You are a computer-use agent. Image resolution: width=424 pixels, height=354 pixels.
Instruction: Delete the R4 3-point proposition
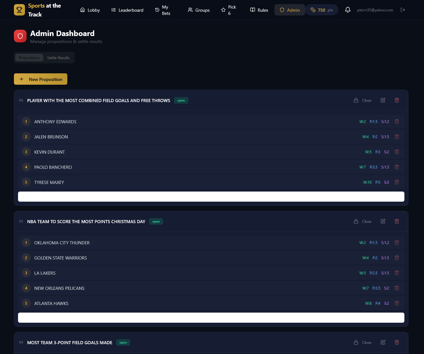point(397,342)
